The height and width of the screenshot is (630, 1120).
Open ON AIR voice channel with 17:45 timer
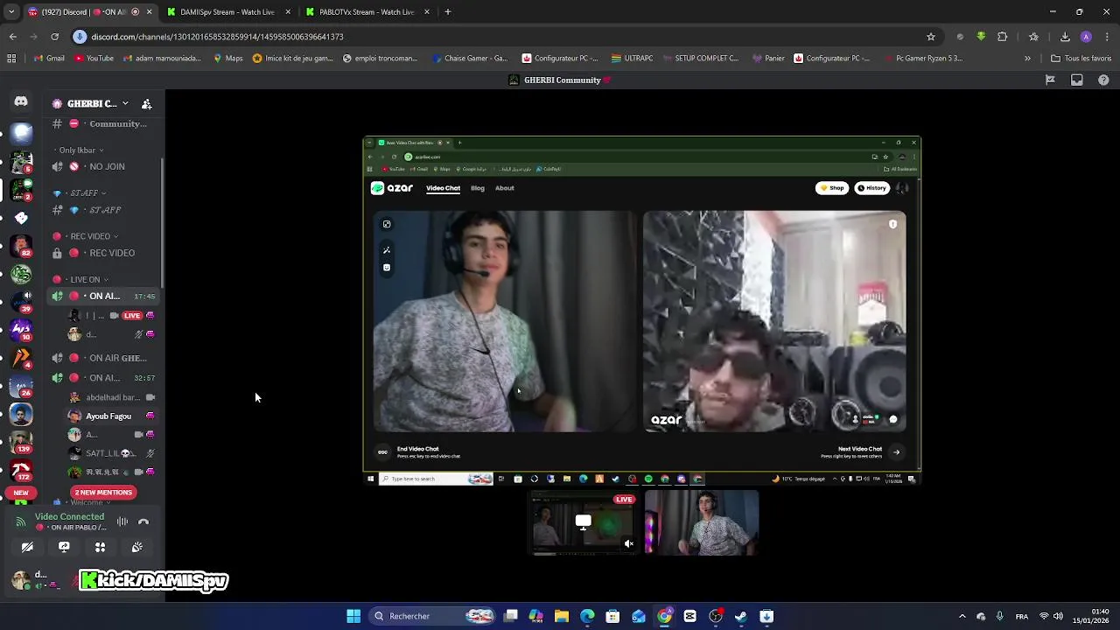tap(103, 296)
